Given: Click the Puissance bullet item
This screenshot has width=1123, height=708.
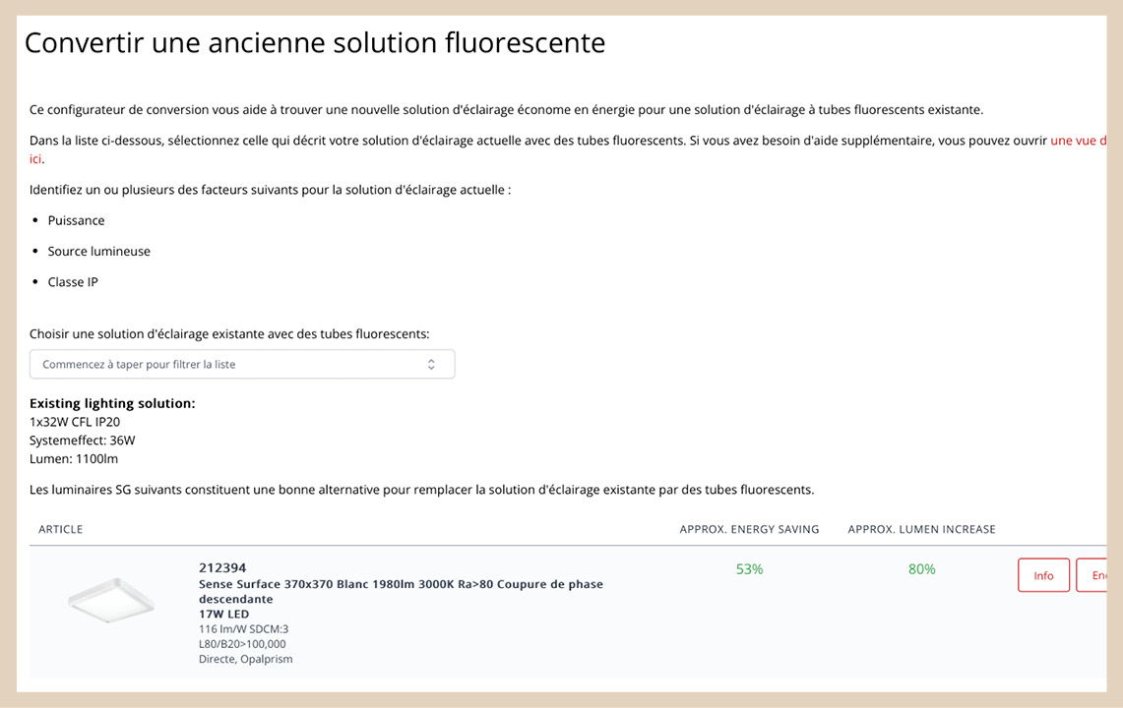Looking at the screenshot, I should point(76,220).
